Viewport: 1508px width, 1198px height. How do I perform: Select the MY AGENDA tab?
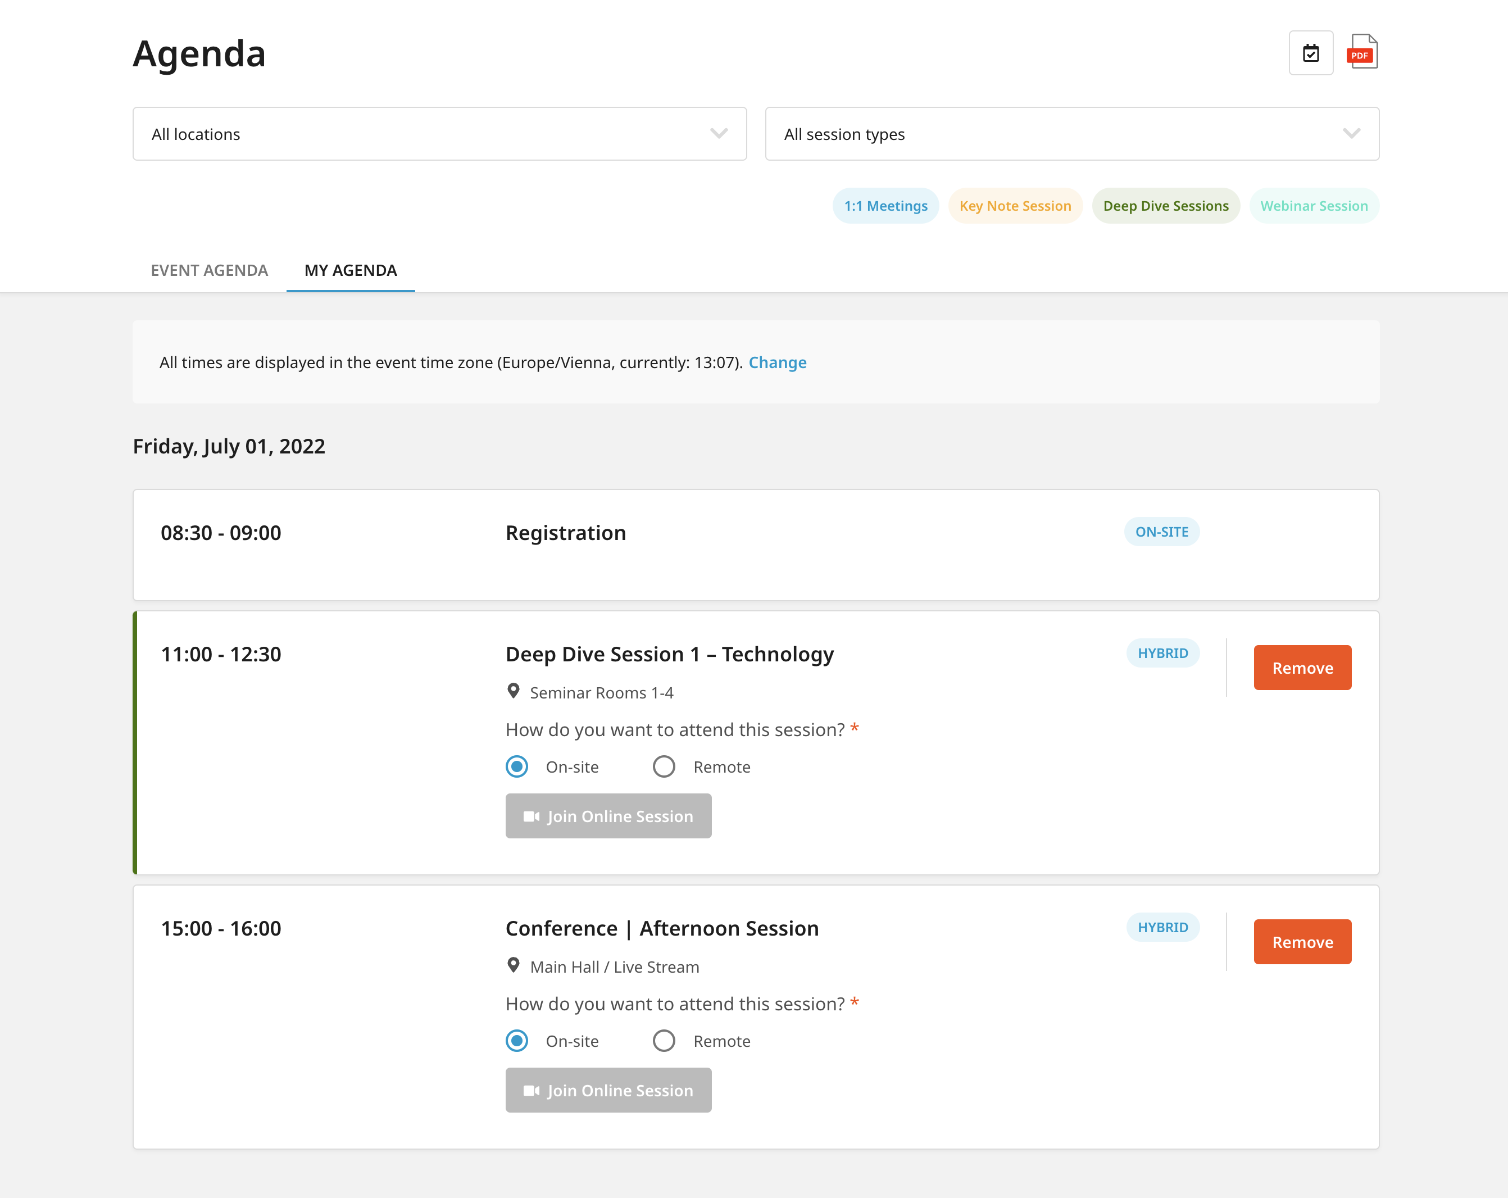tap(351, 270)
